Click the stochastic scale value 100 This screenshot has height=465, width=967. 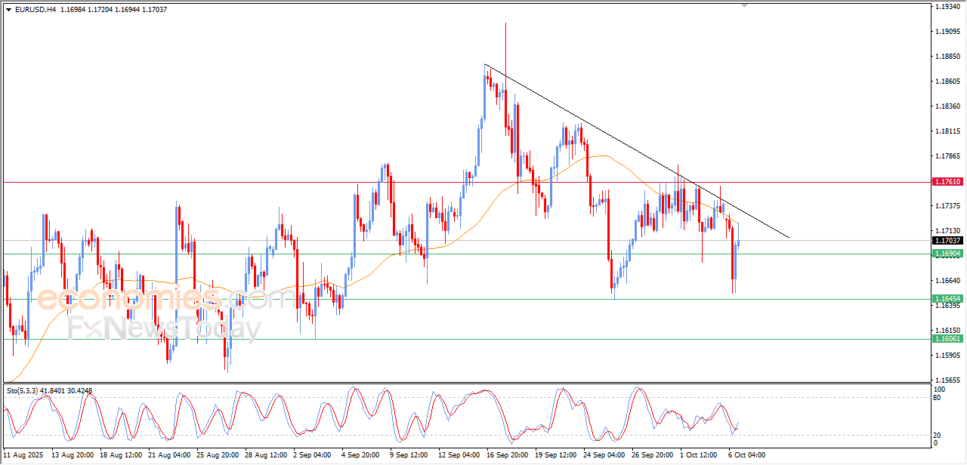tap(941, 390)
